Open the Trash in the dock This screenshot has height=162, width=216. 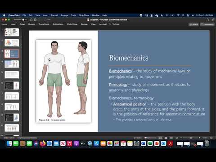point(207,144)
